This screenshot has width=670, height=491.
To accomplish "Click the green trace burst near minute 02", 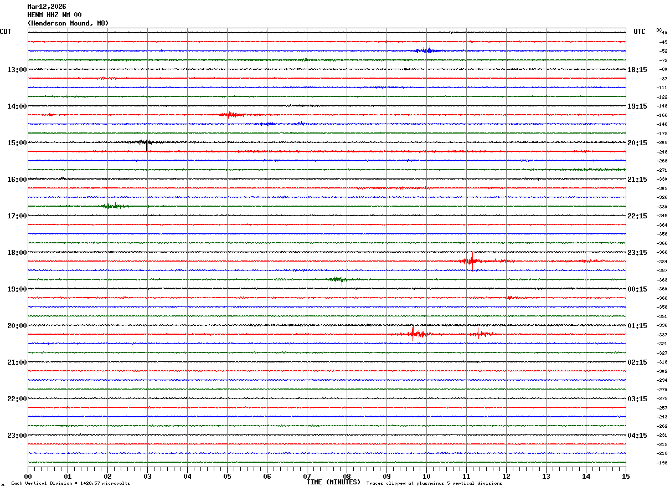I will click(110, 206).
